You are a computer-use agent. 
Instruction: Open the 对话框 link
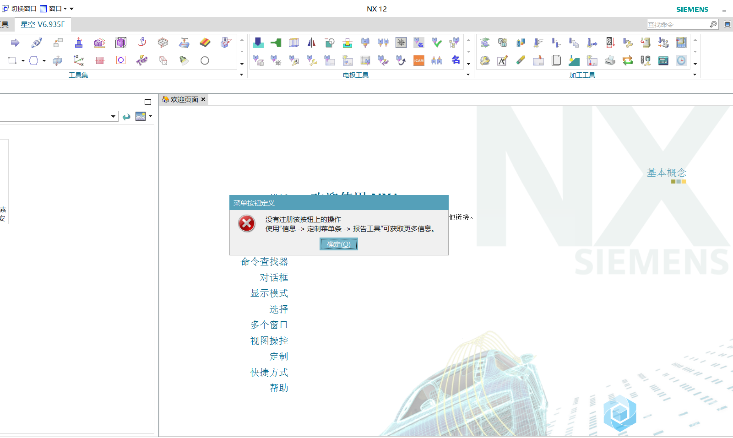tap(274, 278)
